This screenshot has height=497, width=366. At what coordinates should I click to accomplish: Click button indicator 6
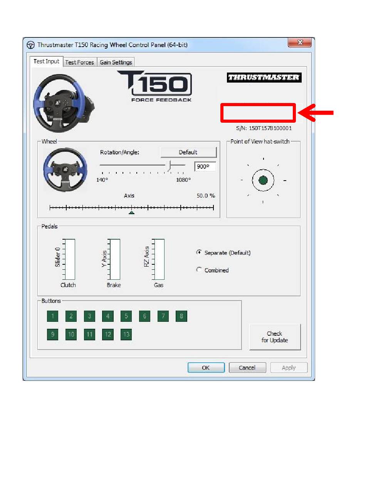[x=145, y=316]
